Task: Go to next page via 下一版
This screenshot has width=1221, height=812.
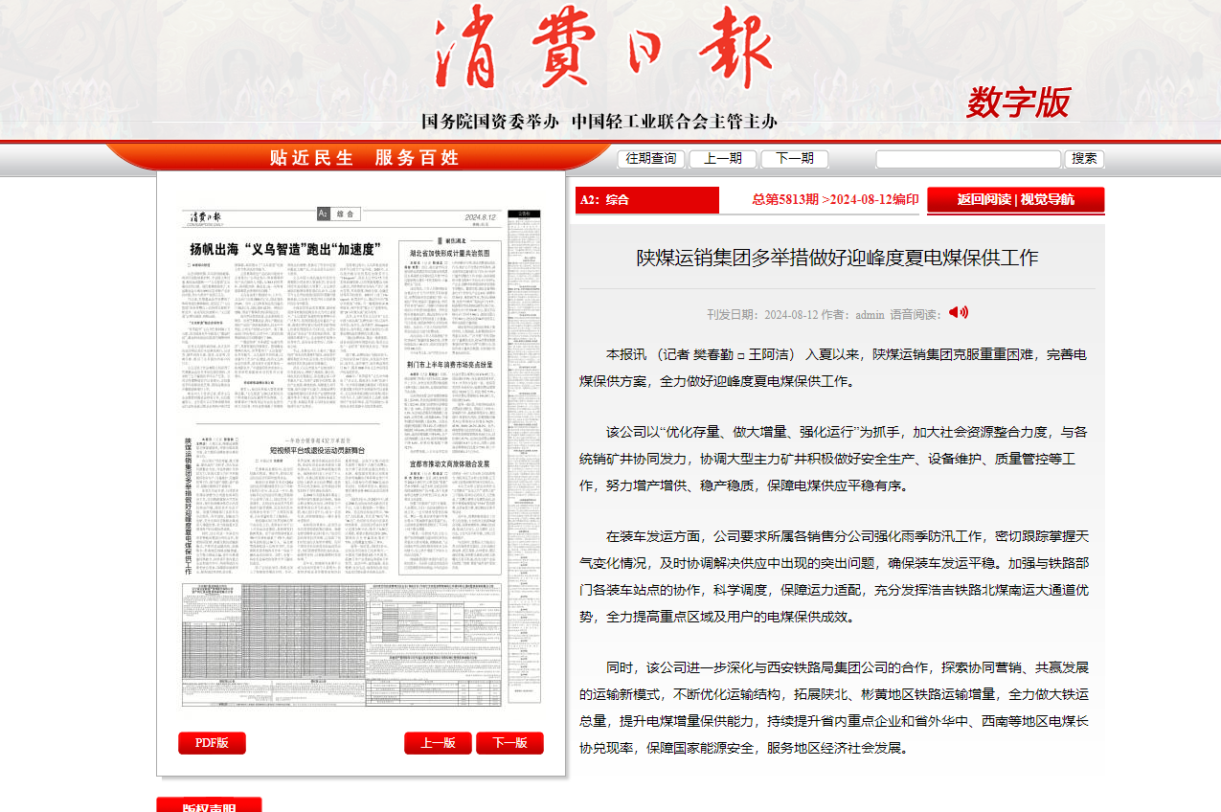Action: click(x=509, y=743)
